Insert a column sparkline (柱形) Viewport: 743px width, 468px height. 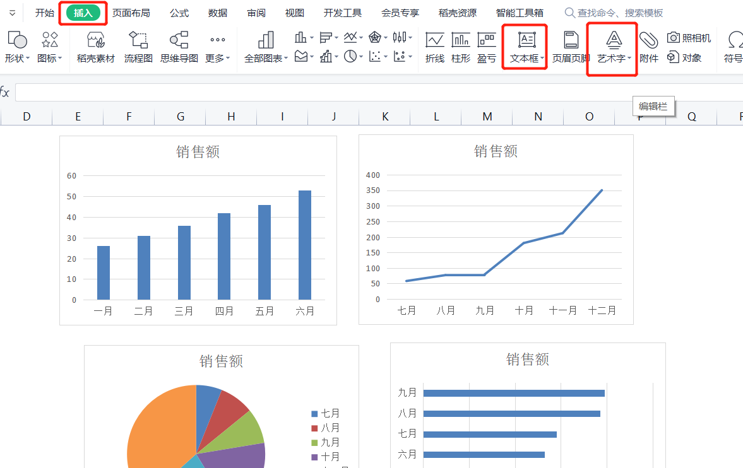[461, 47]
